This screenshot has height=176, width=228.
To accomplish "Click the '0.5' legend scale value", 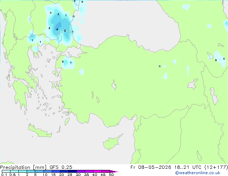I will pyautogui.click(x=12, y=175).
